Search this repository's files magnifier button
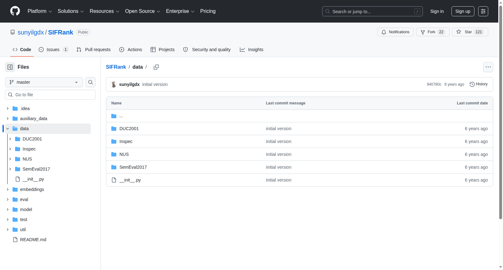The height and width of the screenshot is (270, 503). pos(91,82)
